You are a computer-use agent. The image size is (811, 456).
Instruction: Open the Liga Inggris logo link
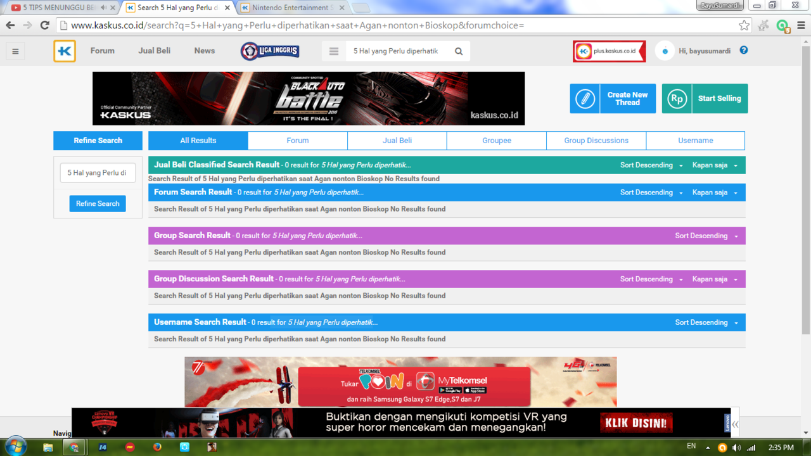click(270, 51)
